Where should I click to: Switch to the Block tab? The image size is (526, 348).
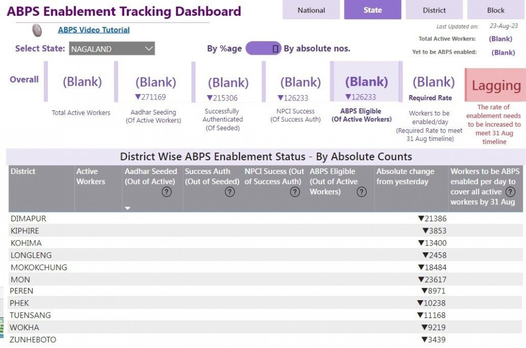(x=496, y=9)
